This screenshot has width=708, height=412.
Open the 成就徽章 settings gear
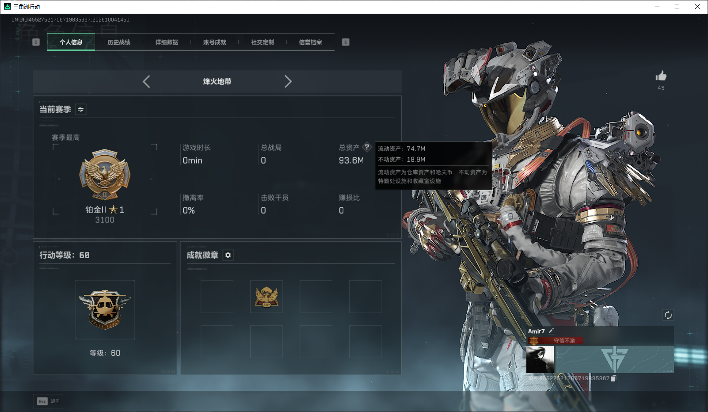click(228, 255)
